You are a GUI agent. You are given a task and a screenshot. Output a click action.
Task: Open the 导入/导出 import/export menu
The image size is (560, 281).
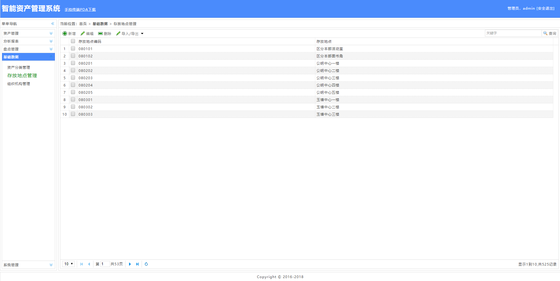(x=130, y=33)
